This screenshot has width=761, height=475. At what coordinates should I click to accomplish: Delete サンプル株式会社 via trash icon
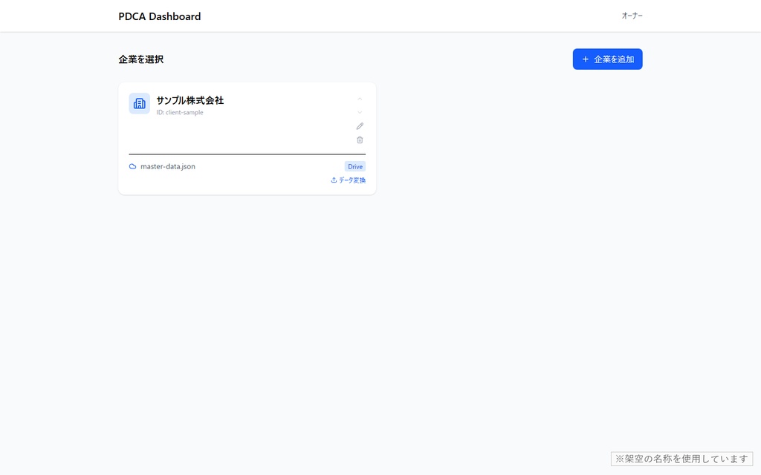click(360, 140)
